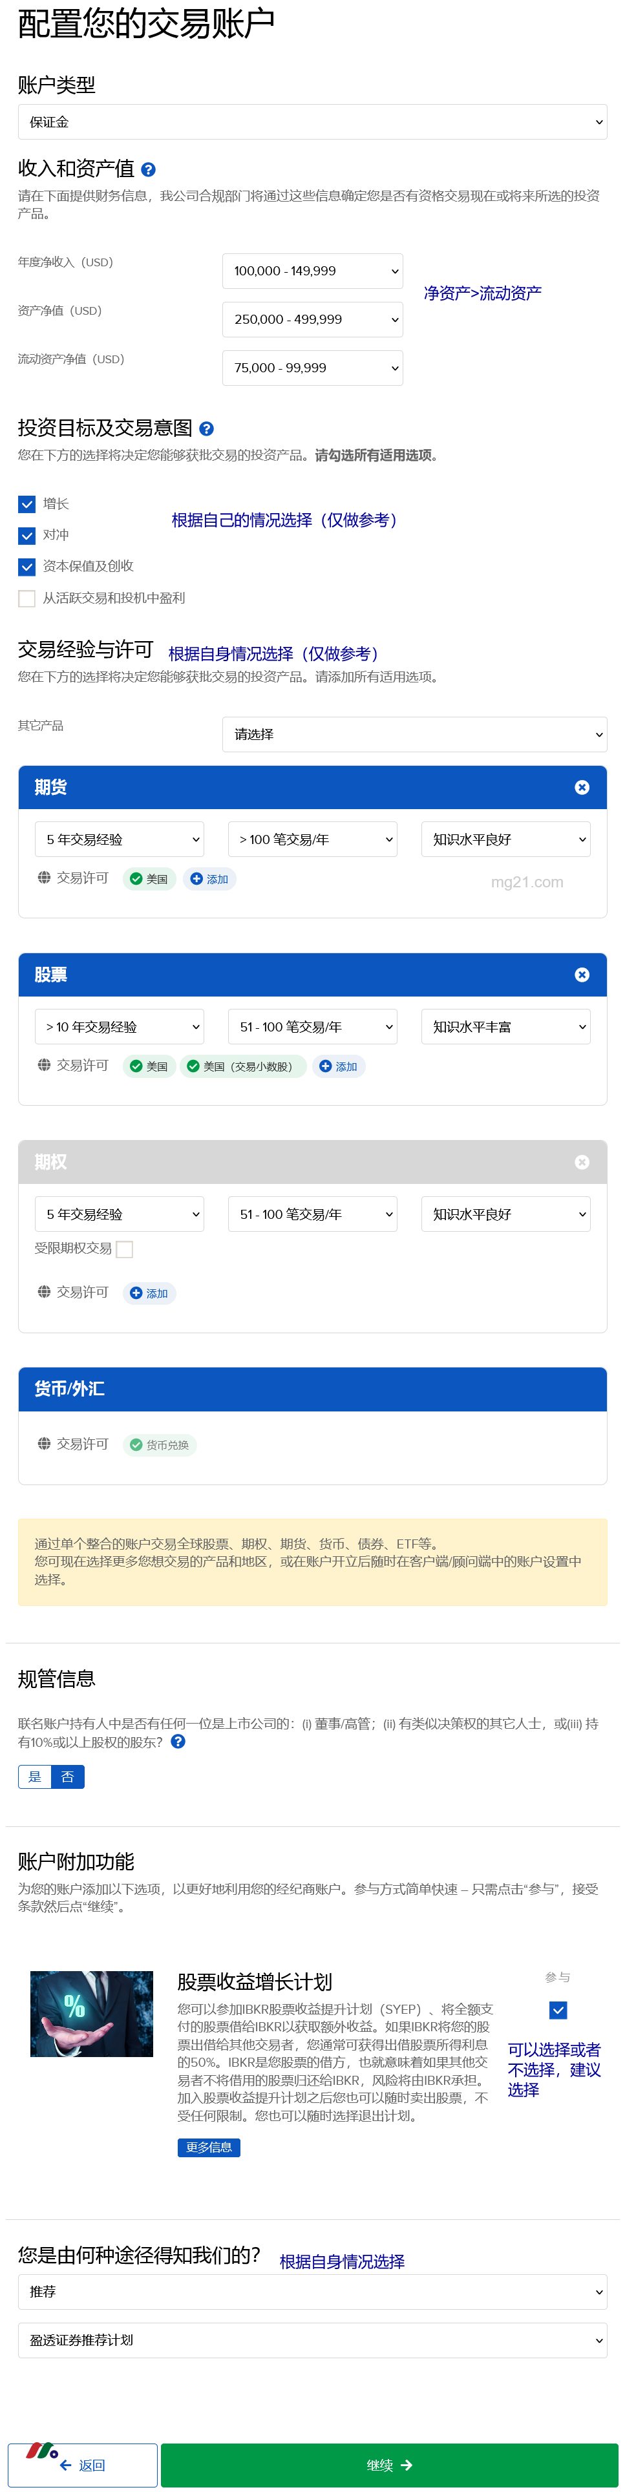Select 是 for the regulatory question

pos(35,1777)
